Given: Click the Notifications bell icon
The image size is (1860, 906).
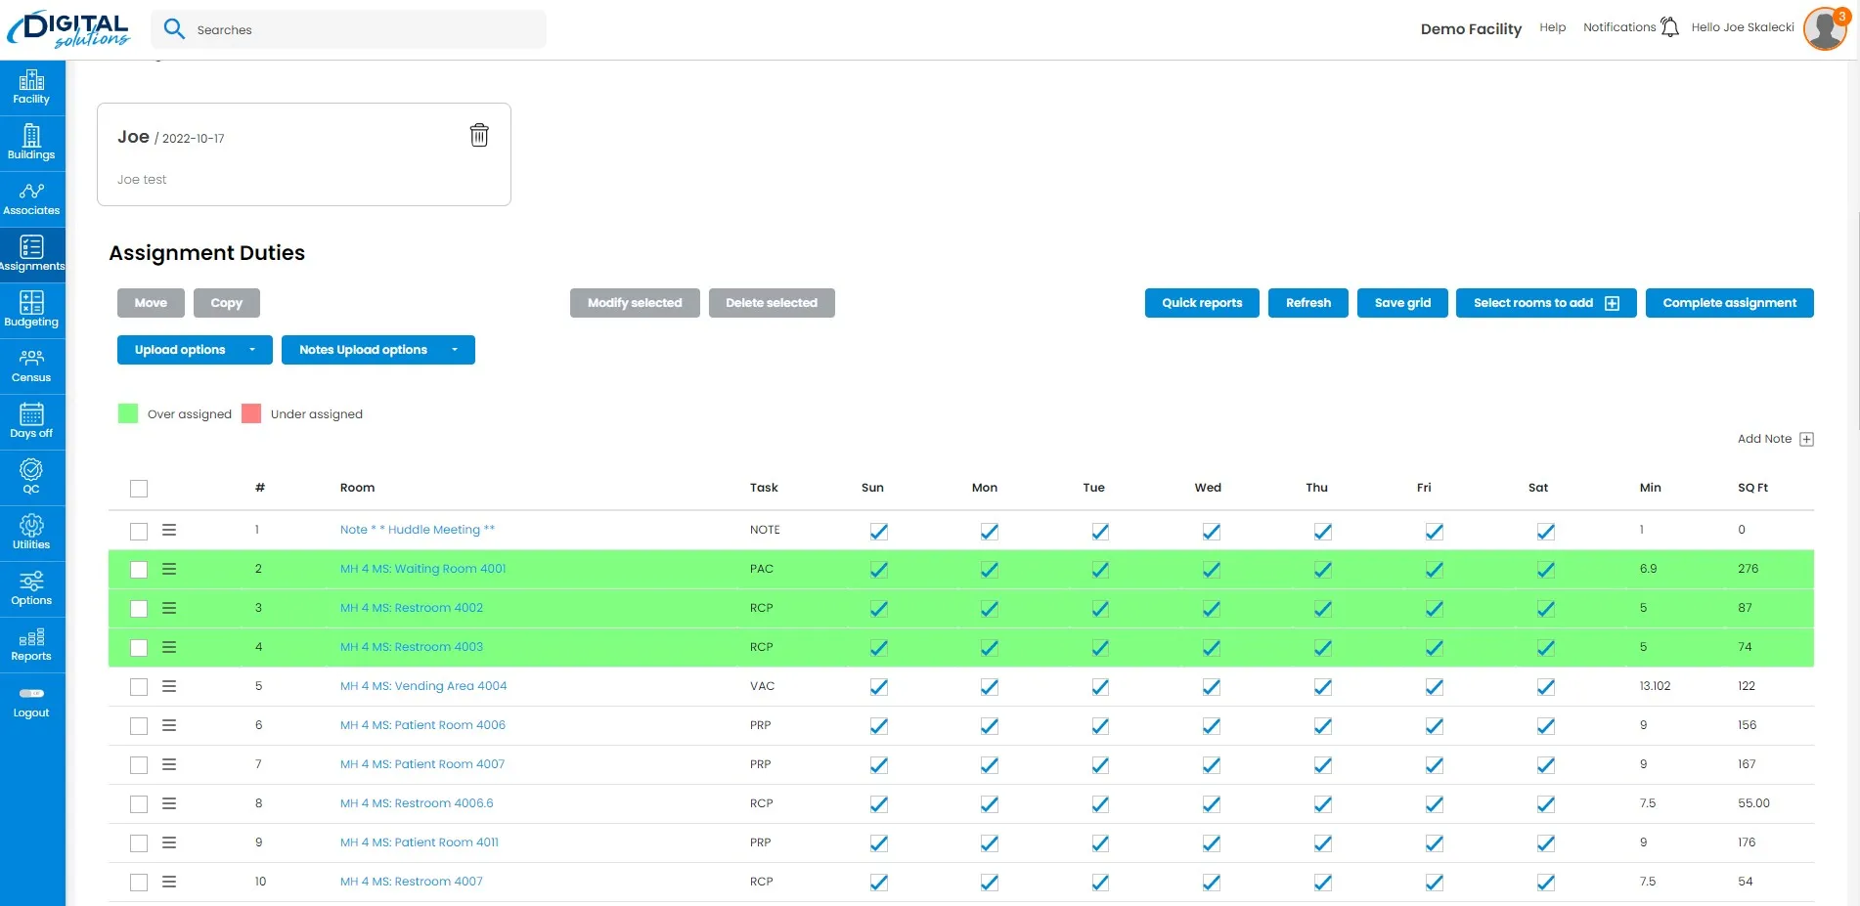Looking at the screenshot, I should (1669, 27).
